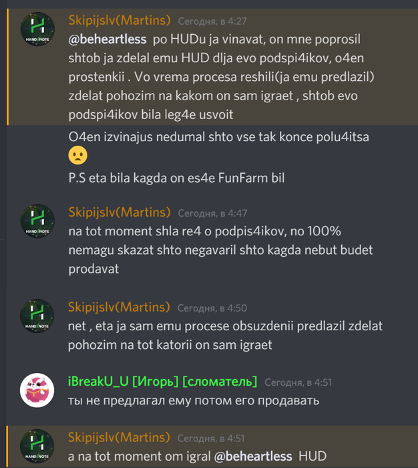Click timestamp Сегодня, в 4:47

212,213
